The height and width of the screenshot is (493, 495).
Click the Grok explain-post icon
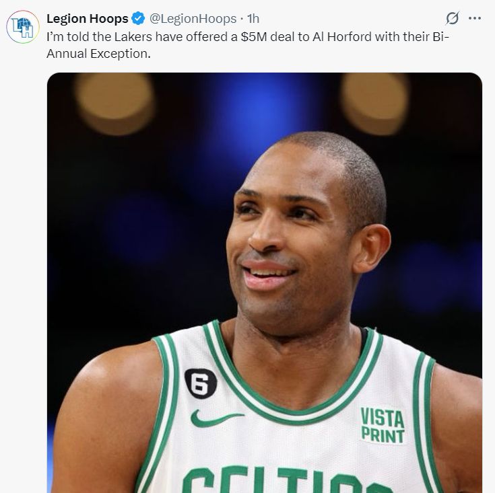tap(452, 18)
